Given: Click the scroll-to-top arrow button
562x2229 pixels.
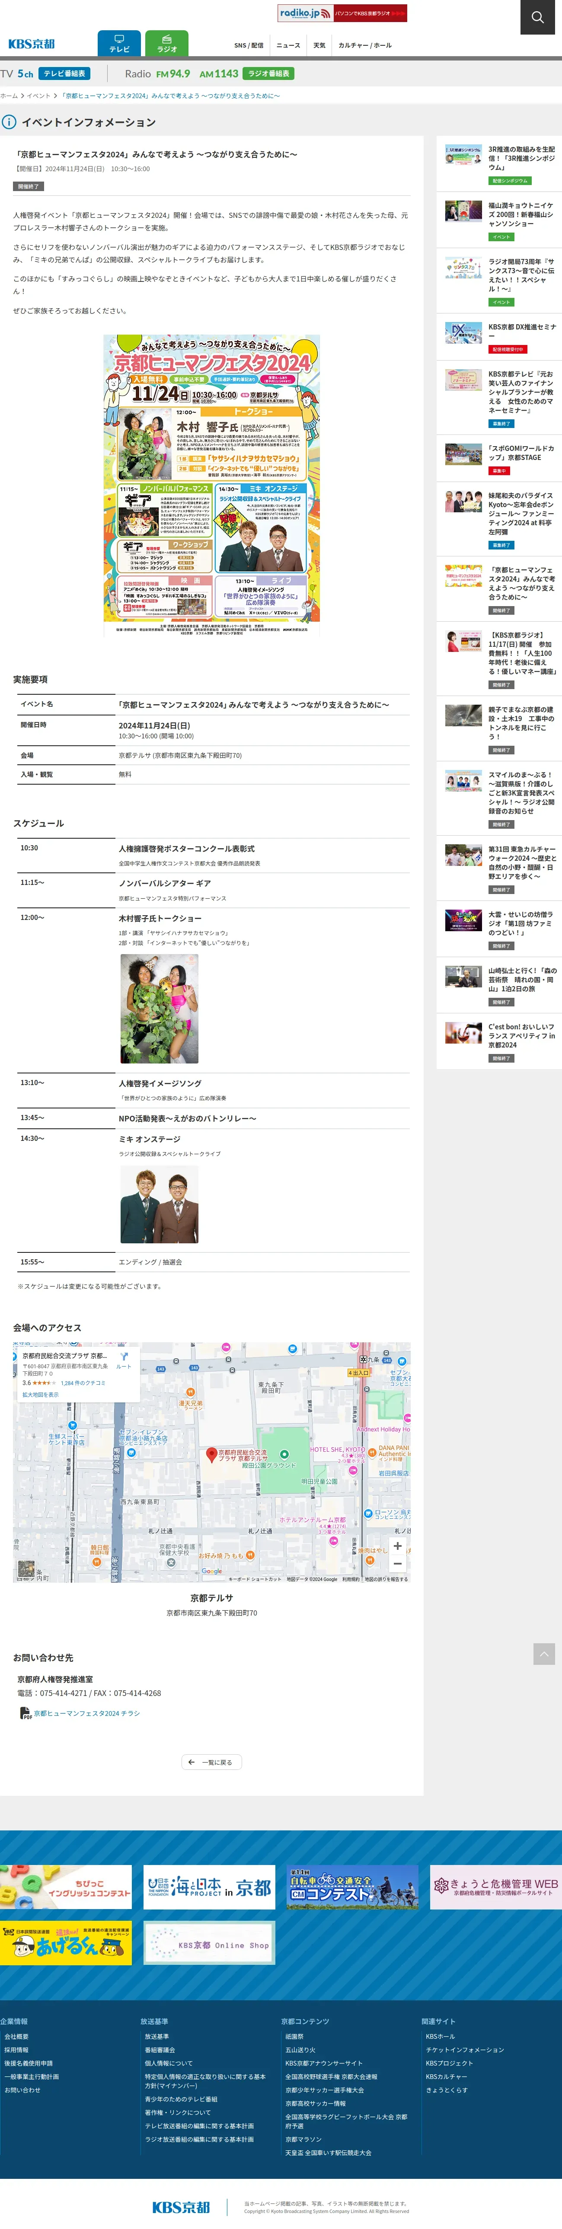Looking at the screenshot, I should coord(544,1654).
